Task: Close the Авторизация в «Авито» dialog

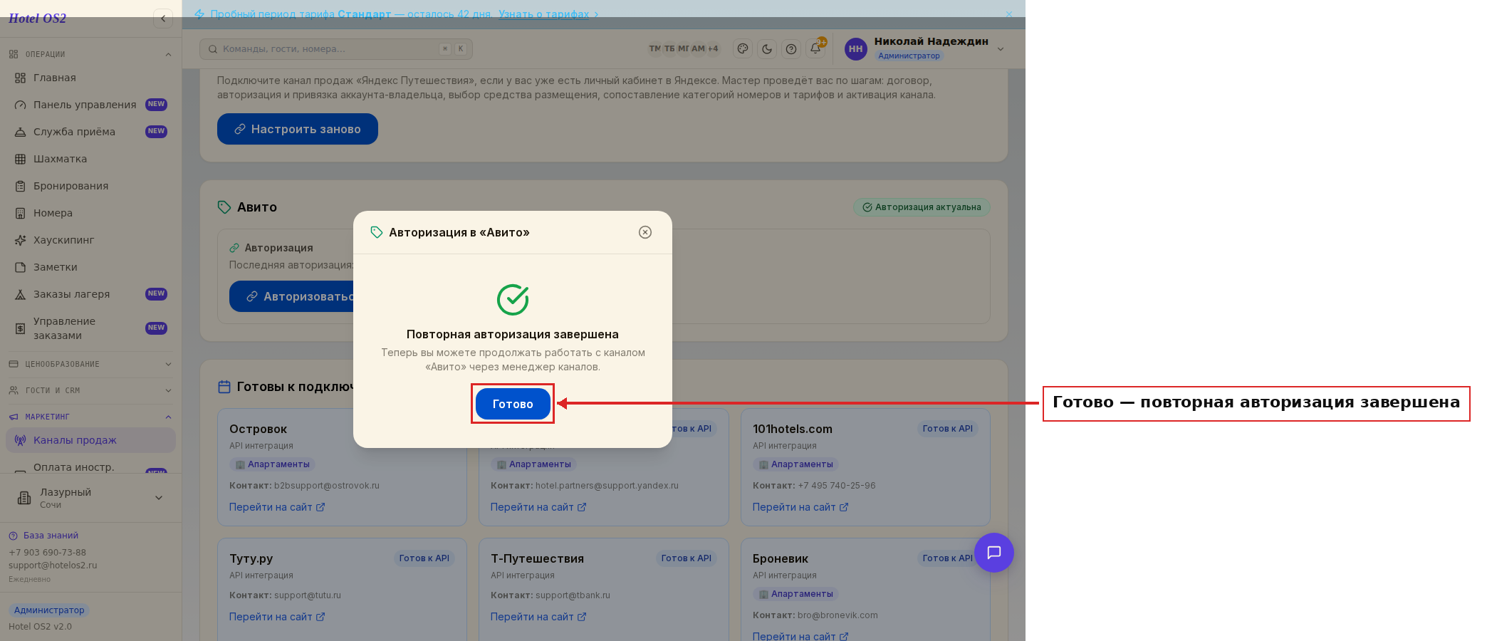Action: 645,232
